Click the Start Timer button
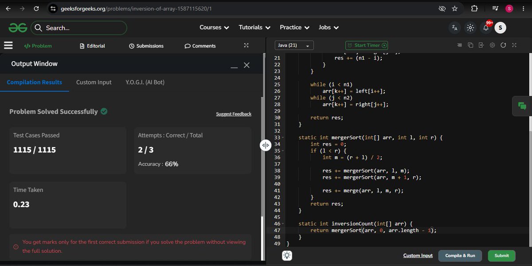 pyautogui.click(x=367, y=45)
